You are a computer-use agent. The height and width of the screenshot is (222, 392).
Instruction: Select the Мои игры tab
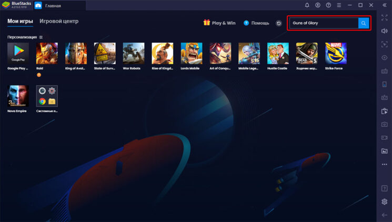click(20, 22)
